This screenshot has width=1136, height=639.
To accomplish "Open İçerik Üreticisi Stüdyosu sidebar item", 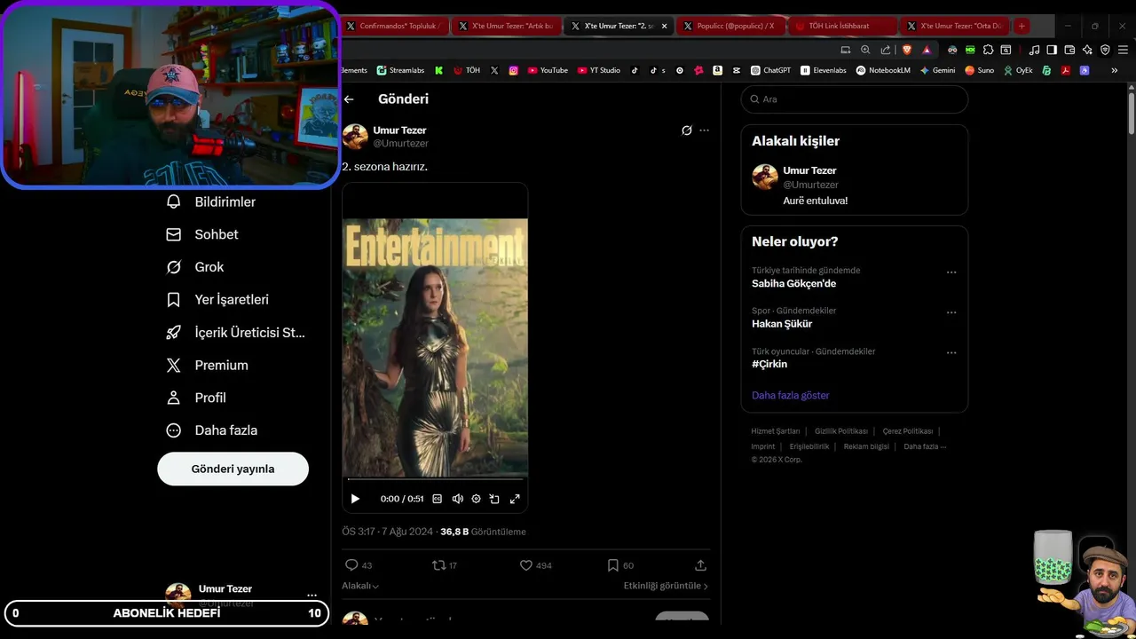I will [x=235, y=333].
